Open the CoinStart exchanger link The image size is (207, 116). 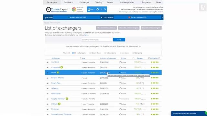pos(55,62)
